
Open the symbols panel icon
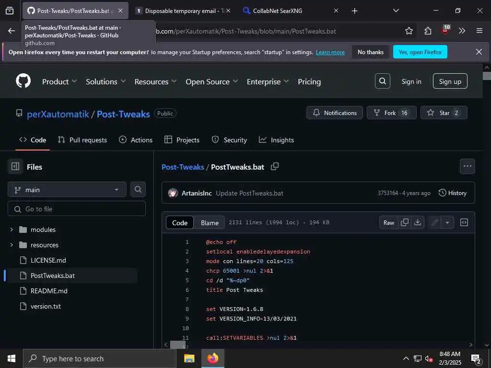(464, 222)
